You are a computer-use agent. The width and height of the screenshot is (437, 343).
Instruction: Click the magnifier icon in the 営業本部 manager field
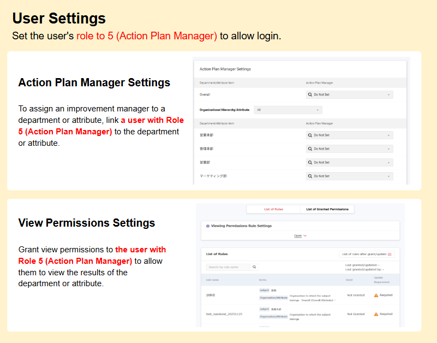tap(310, 135)
